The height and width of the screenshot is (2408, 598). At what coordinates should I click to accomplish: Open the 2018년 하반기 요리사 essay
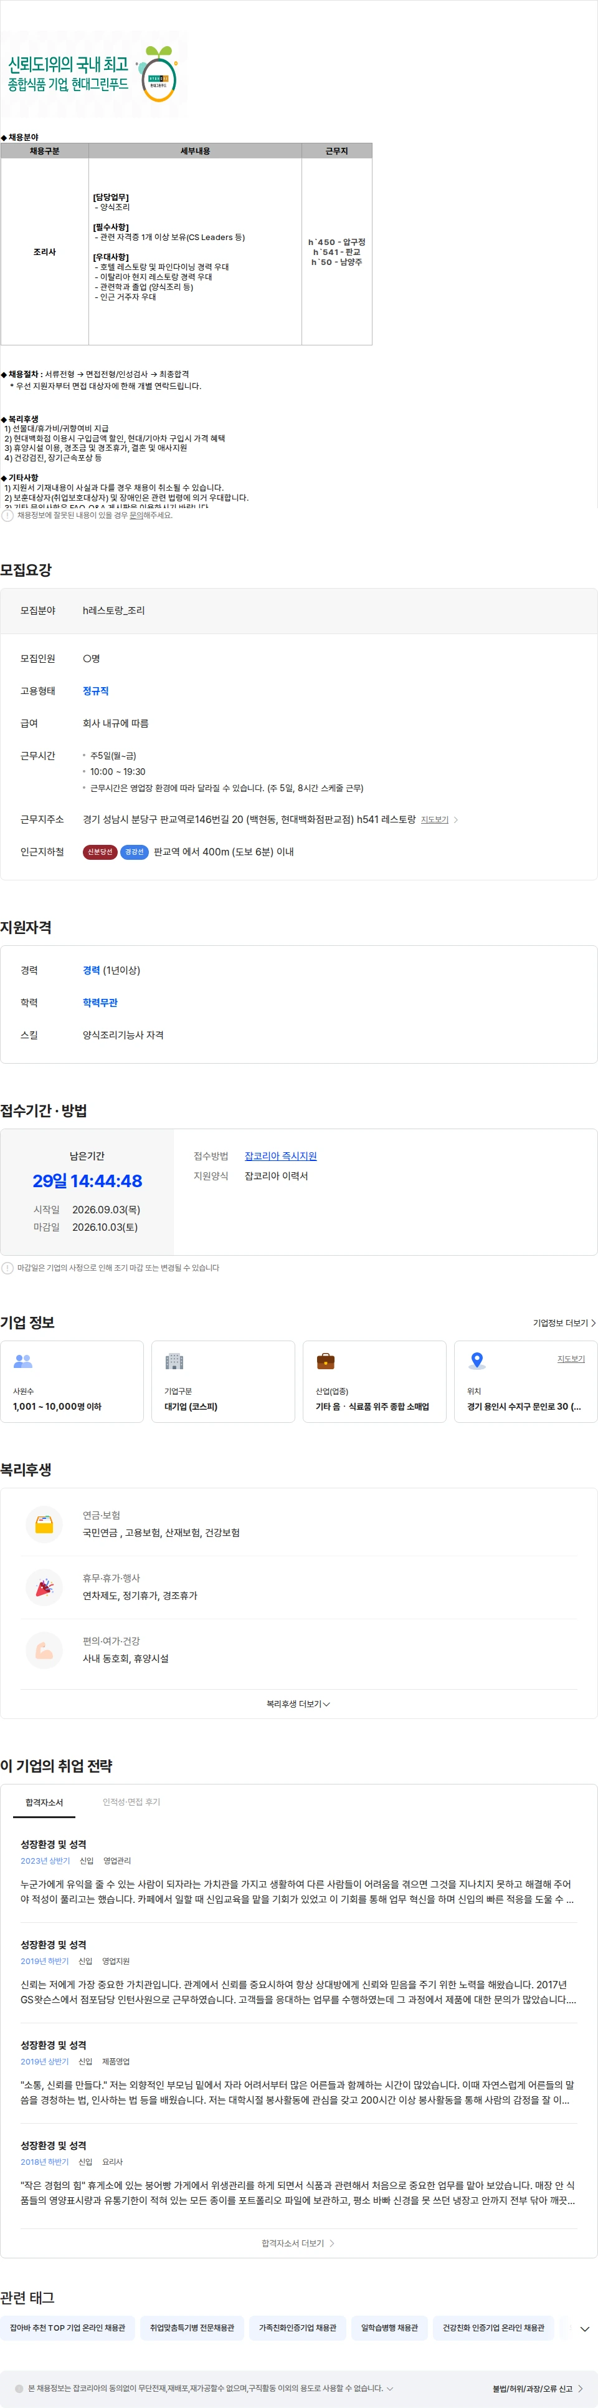coord(298,2174)
